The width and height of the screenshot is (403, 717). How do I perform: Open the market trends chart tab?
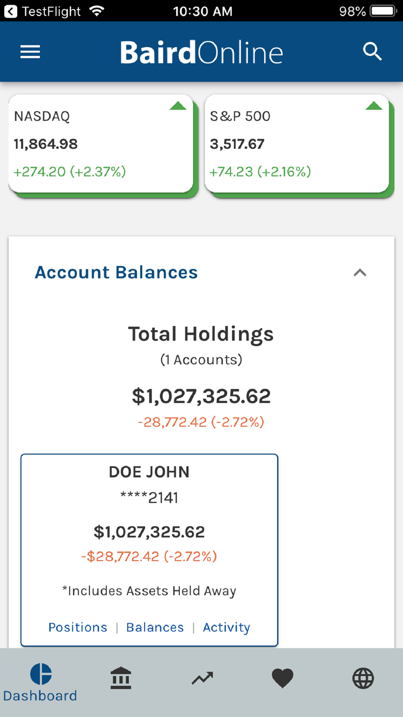[202, 678]
